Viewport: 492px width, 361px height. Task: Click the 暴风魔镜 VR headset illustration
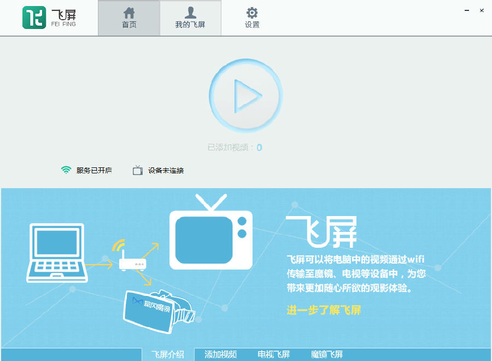pos(156,308)
